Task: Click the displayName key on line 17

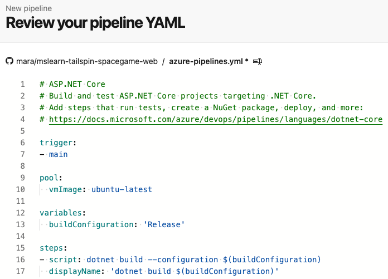Action: [74, 271]
